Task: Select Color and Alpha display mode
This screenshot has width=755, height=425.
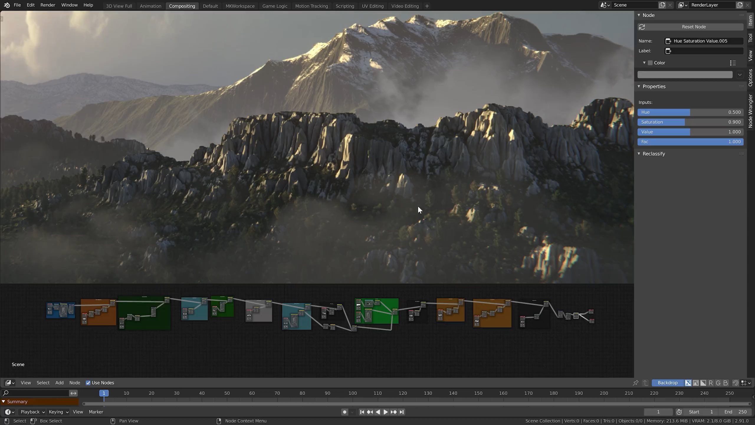Action: (688, 383)
